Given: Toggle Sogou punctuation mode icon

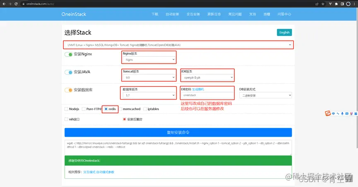Looking at the screenshot, I should tap(338, 114).
